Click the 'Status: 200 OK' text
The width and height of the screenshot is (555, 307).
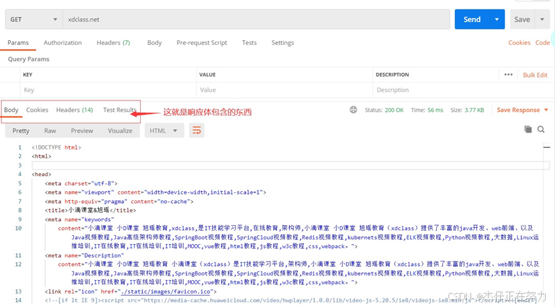tap(384, 110)
